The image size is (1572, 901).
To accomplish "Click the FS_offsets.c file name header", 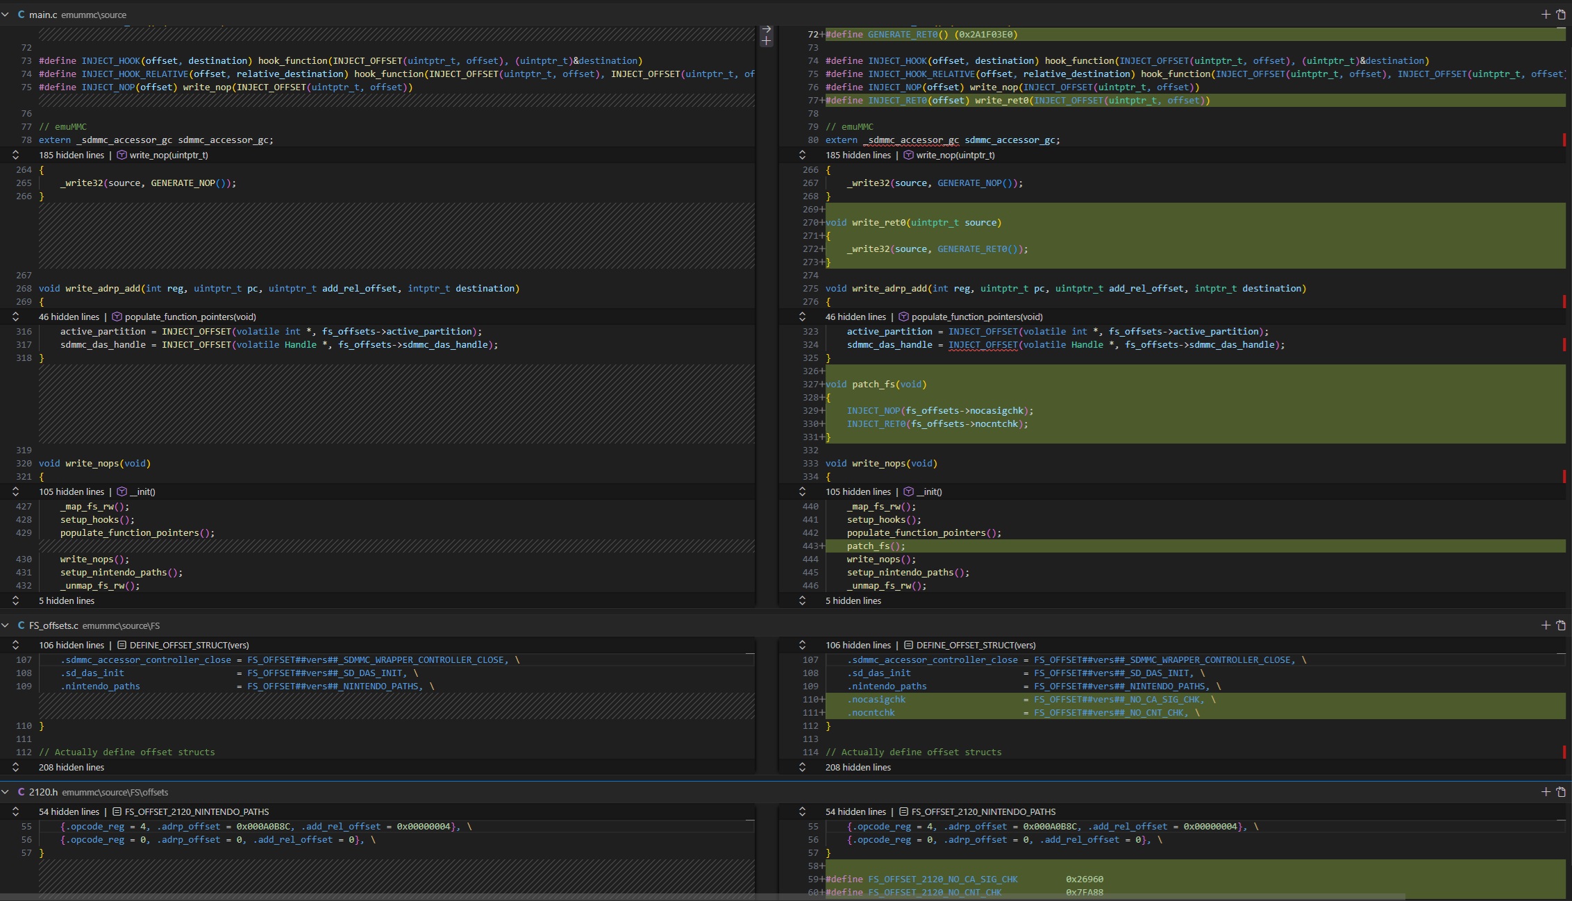I will tap(53, 625).
